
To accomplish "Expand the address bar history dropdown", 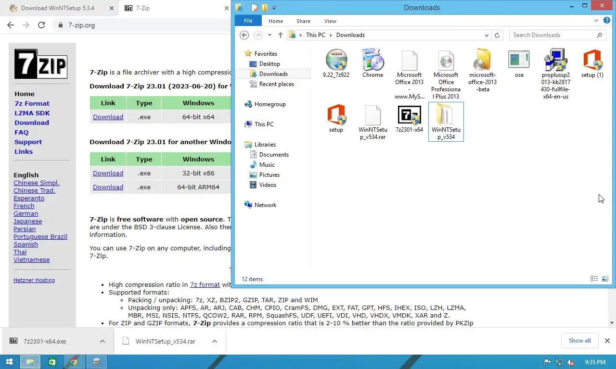I will click(x=487, y=35).
